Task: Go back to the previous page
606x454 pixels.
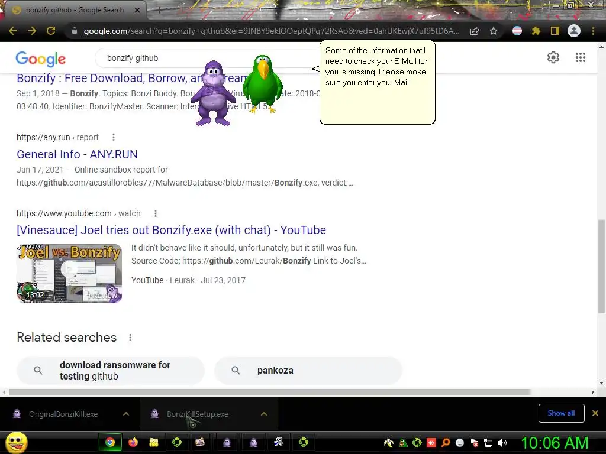Action: [x=13, y=31]
